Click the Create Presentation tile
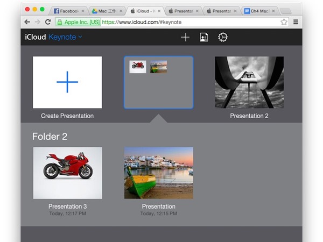 [x=67, y=82]
